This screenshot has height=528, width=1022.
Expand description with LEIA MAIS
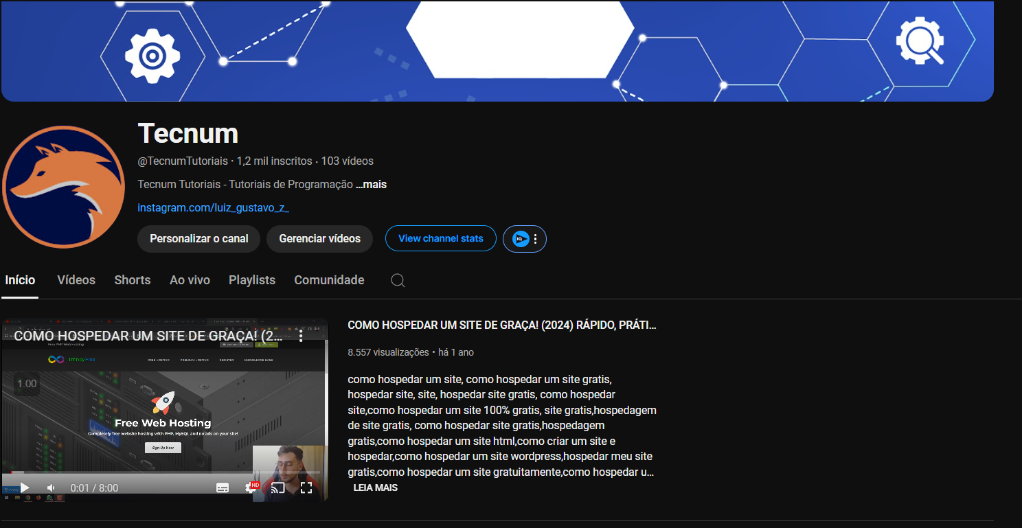[376, 487]
